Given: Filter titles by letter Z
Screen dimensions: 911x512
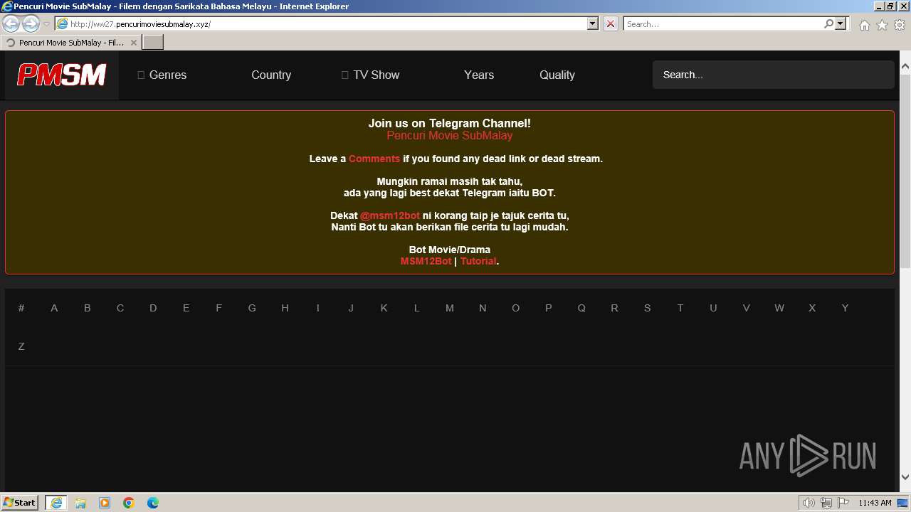Looking at the screenshot, I should [21, 346].
